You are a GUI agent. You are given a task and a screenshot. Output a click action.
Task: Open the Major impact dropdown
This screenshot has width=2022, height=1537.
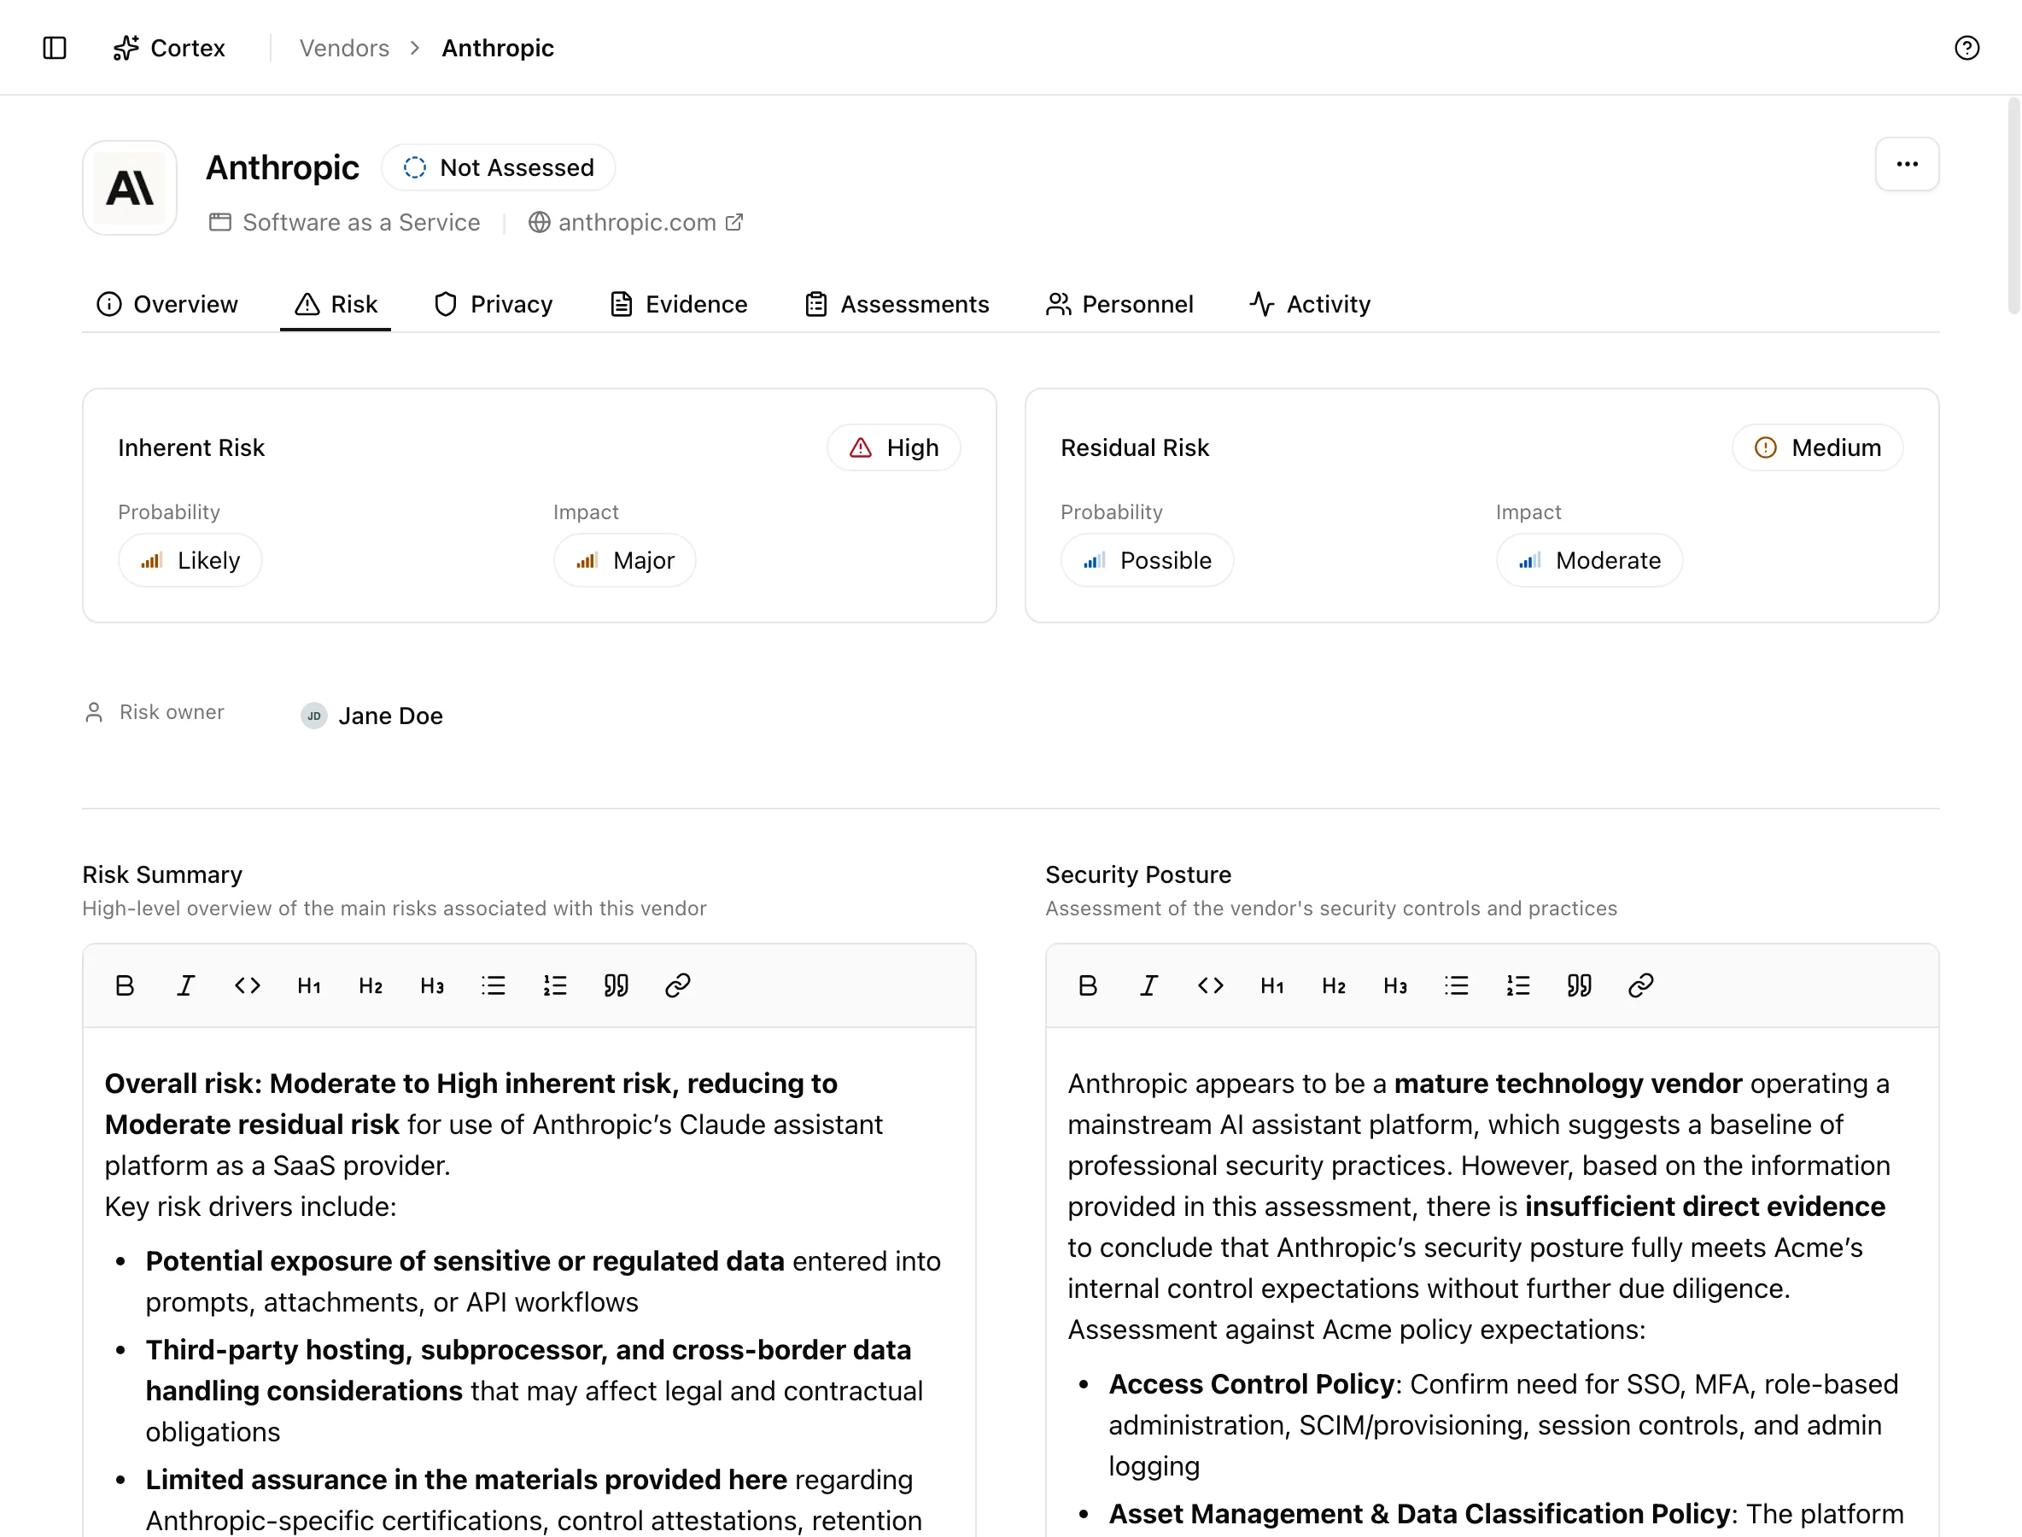point(625,560)
